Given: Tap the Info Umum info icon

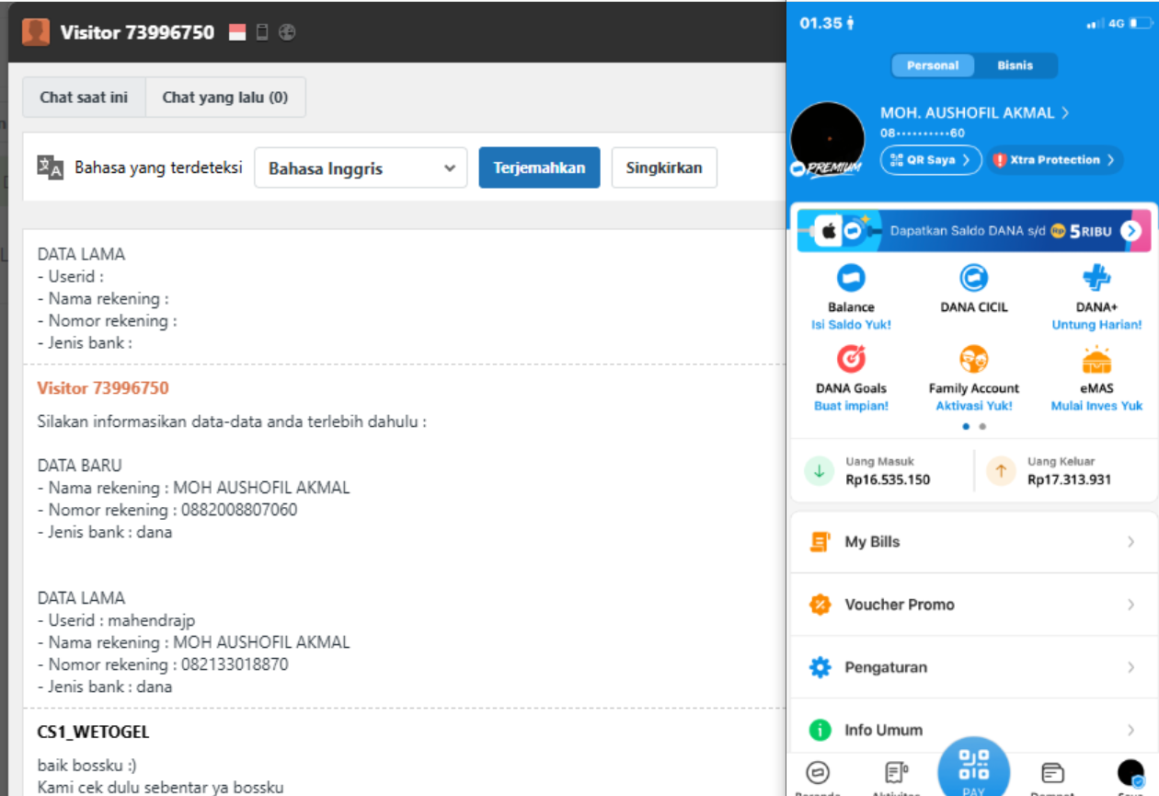Looking at the screenshot, I should tap(820, 730).
